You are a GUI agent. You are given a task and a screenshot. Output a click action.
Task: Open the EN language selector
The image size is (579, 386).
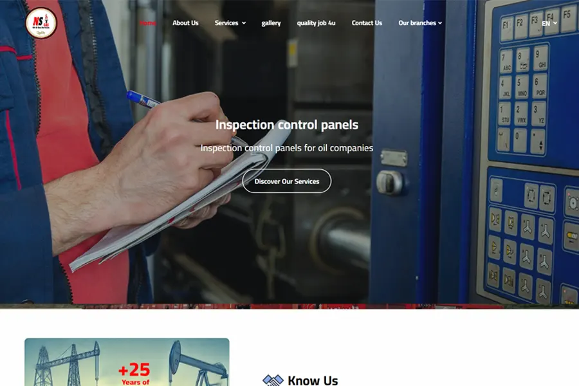click(549, 23)
